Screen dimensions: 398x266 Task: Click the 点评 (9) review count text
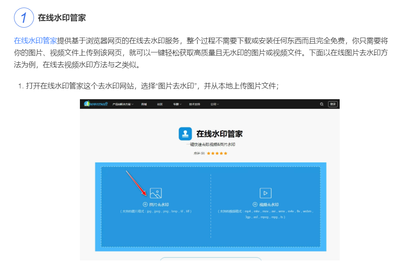point(199,153)
